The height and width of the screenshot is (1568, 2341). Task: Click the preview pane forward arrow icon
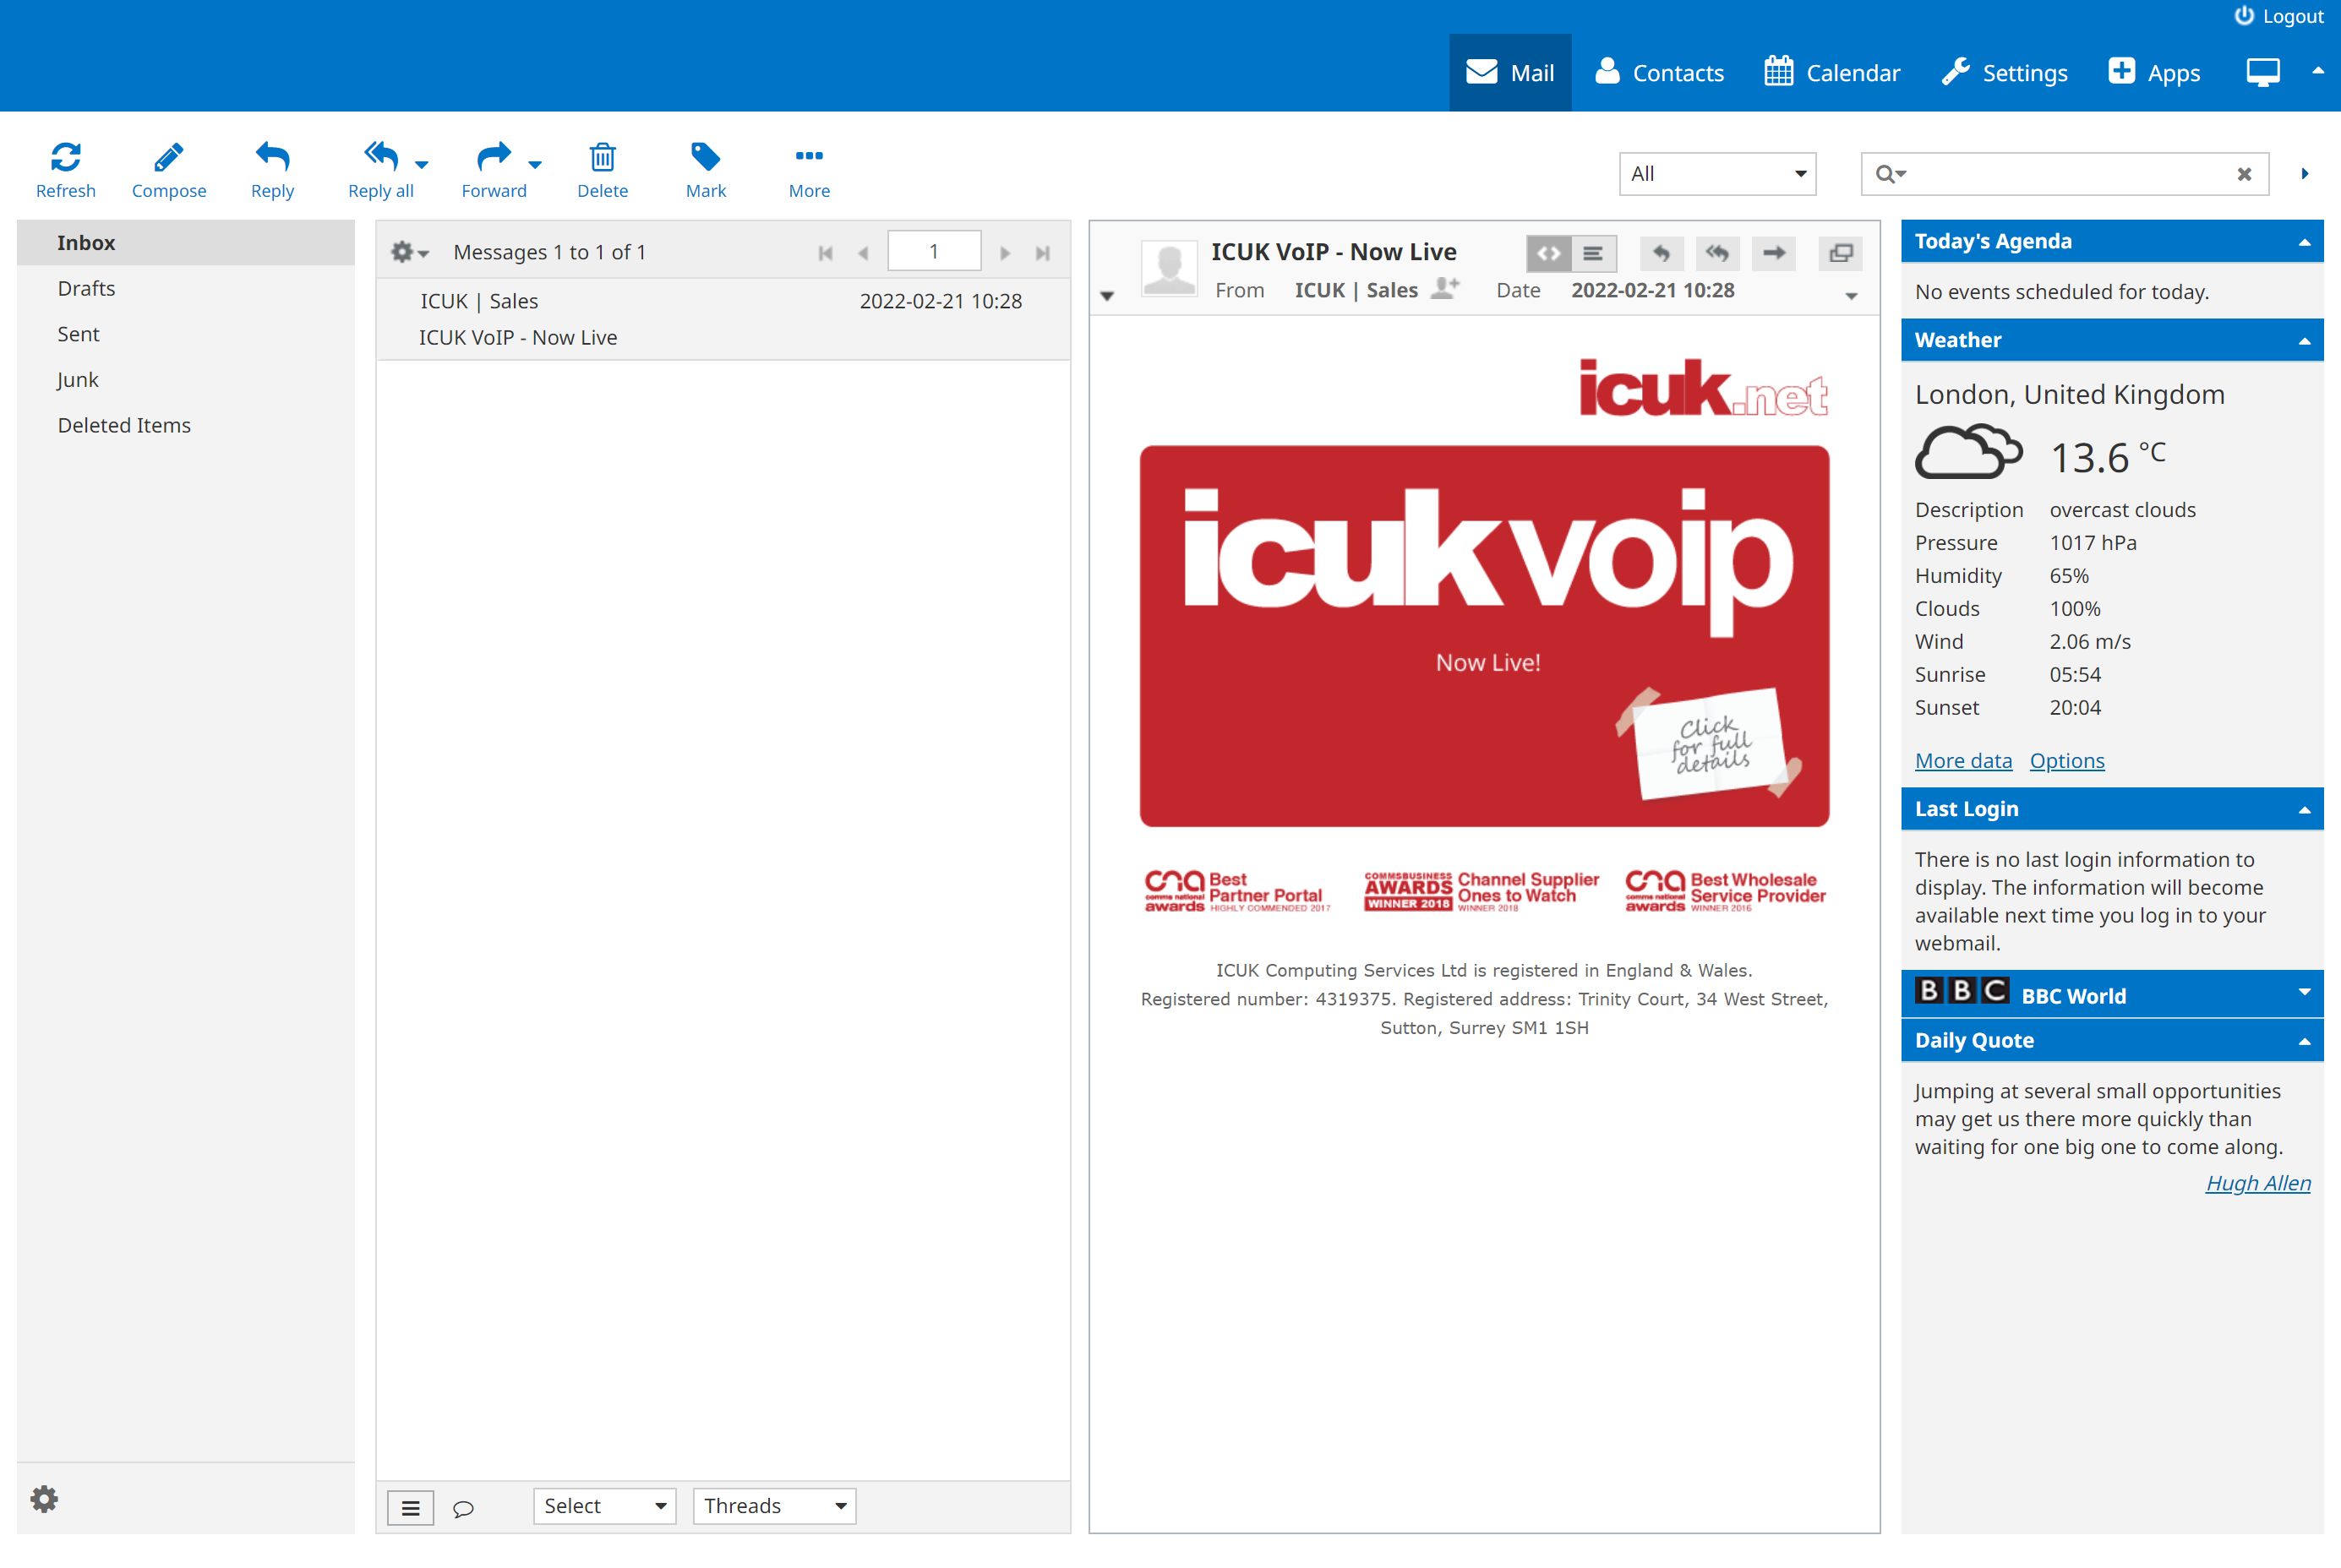click(1774, 253)
